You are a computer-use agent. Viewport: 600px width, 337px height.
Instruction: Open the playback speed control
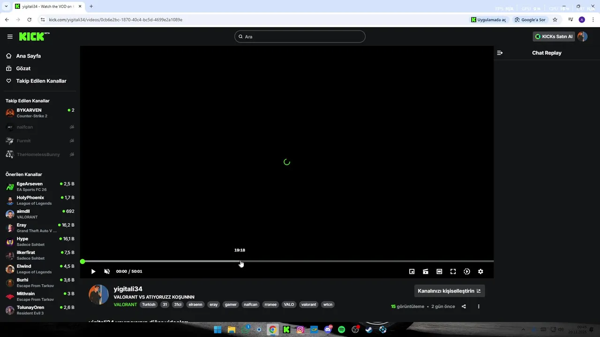[467, 271]
